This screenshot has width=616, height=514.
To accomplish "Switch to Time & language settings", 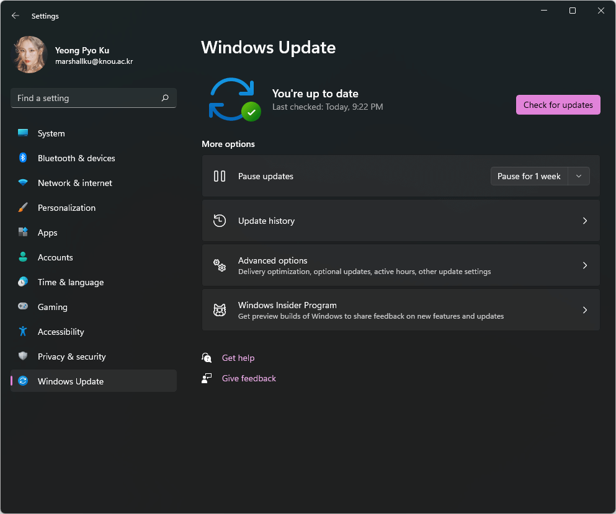I will (x=71, y=282).
